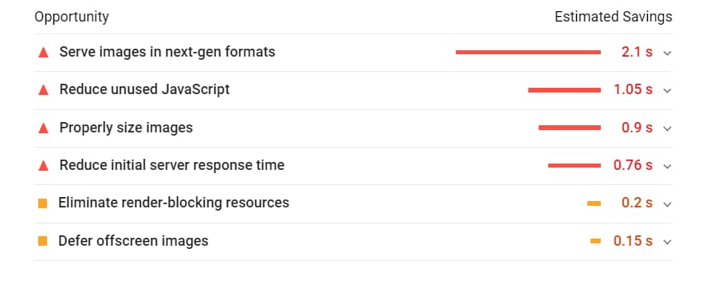Image resolution: width=706 pixels, height=292 pixels.
Task: Expand chevron next to 0.9 s savings
Action: (667, 128)
